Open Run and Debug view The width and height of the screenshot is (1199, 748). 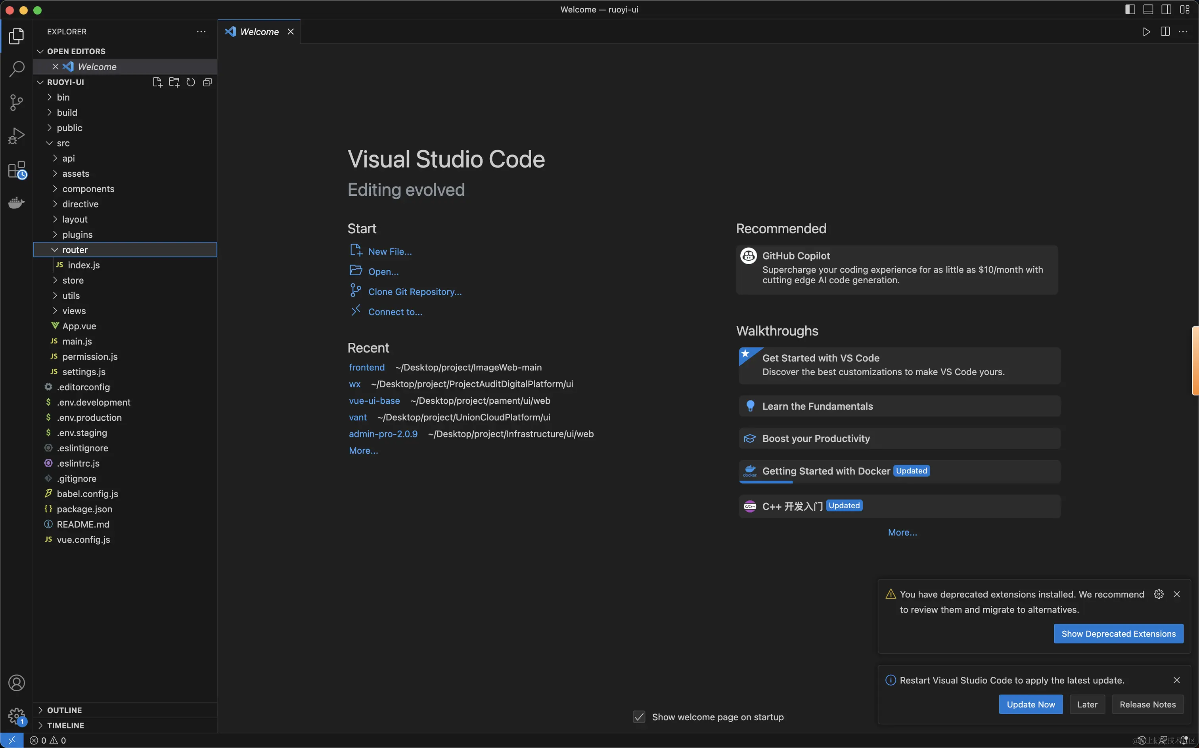point(16,135)
